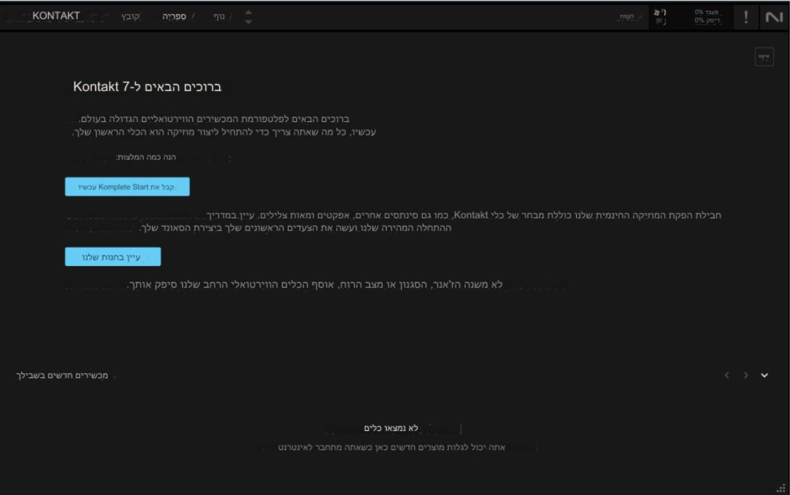Click the KONTAKT logo text
Image resolution: width=790 pixels, height=495 pixels.
pyautogui.click(x=56, y=16)
